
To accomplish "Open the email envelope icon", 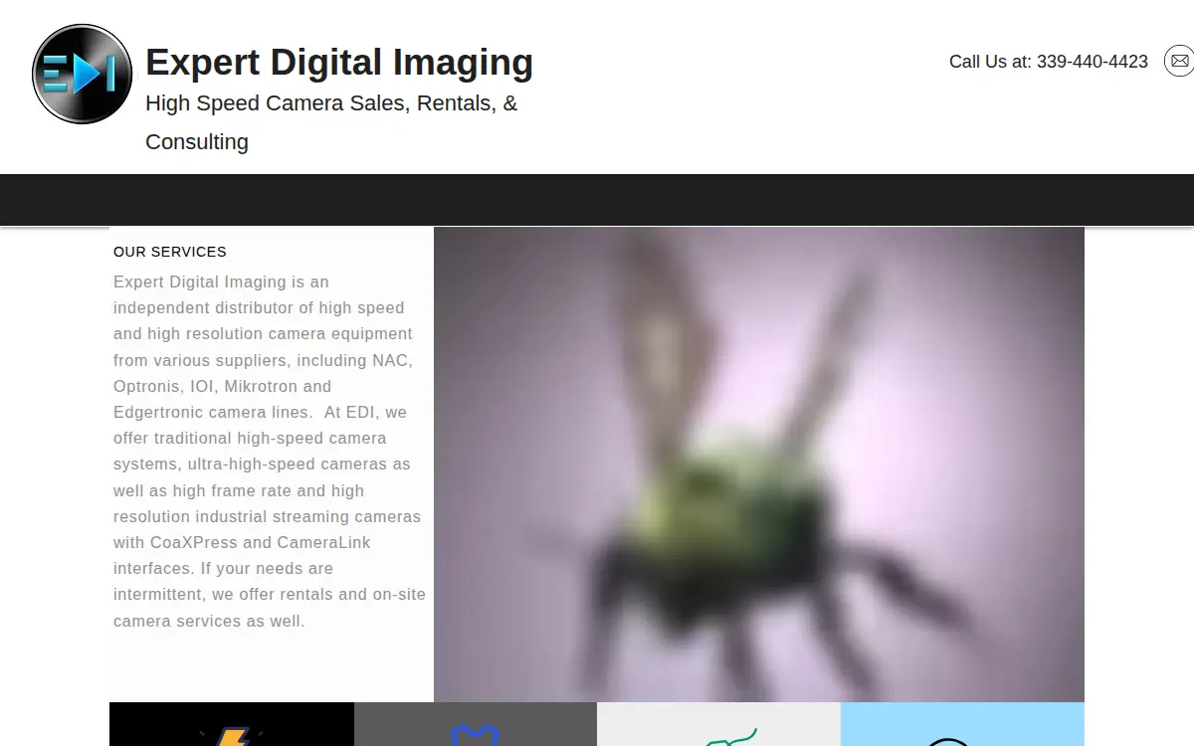I will (x=1179, y=62).
